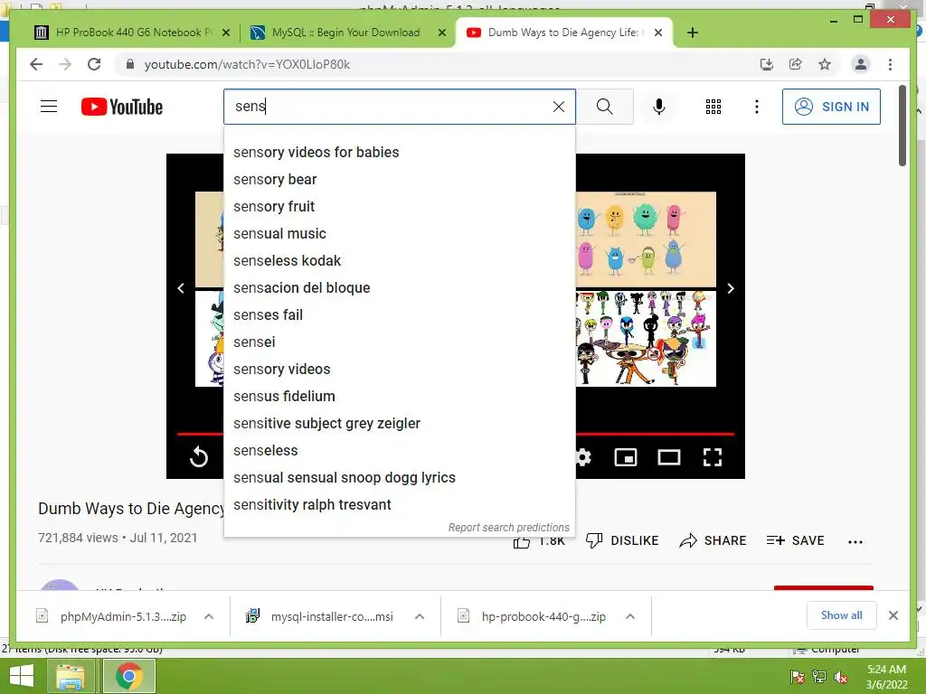
Task: Open a new browser tab
Action: click(693, 33)
